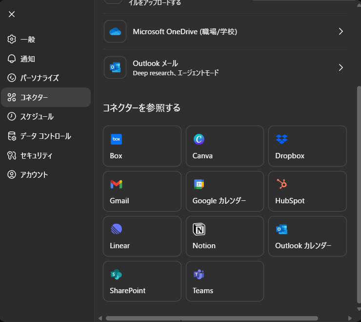The image size is (361, 322).
Task: Select the Linear connector label
Action: pos(120,246)
